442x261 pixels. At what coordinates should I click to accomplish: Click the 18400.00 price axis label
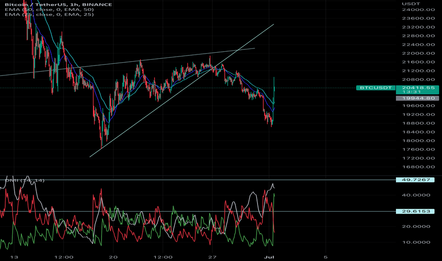(x=418, y=132)
